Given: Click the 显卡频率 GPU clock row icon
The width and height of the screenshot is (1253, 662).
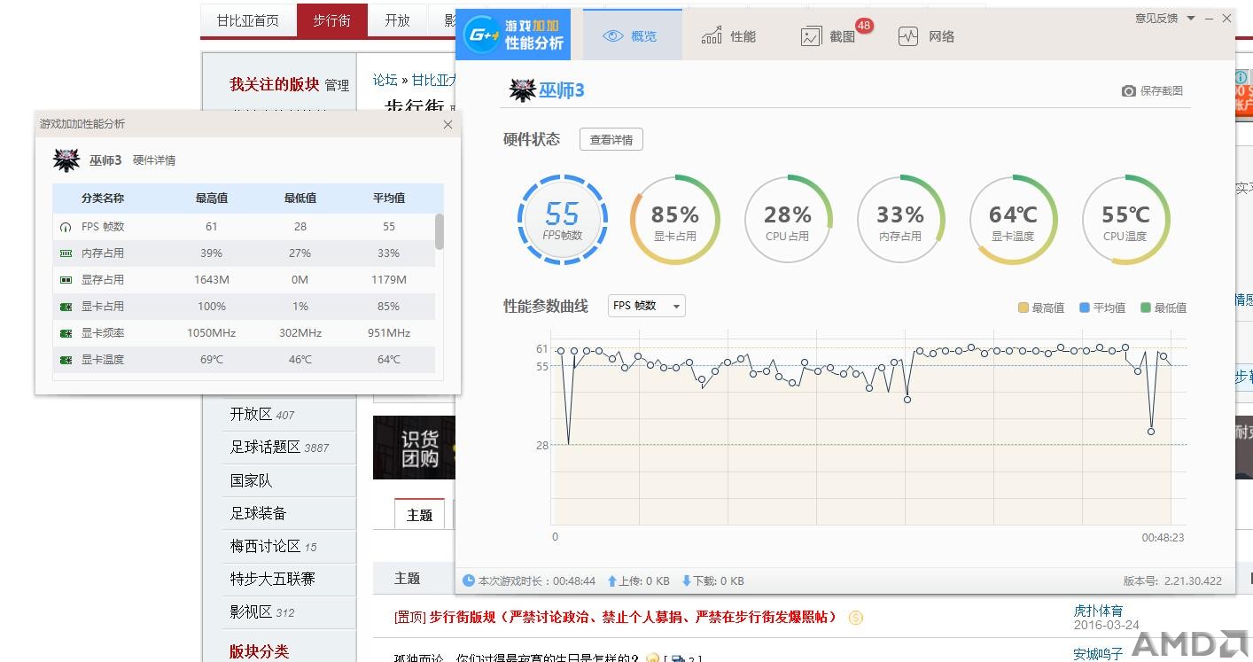Looking at the screenshot, I should click(x=66, y=333).
